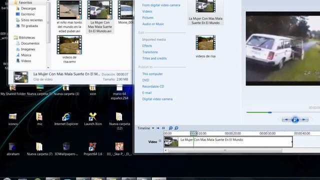Select My Shared Folder on desktop
Screen dimensions: 320x180
(x=13, y=90)
